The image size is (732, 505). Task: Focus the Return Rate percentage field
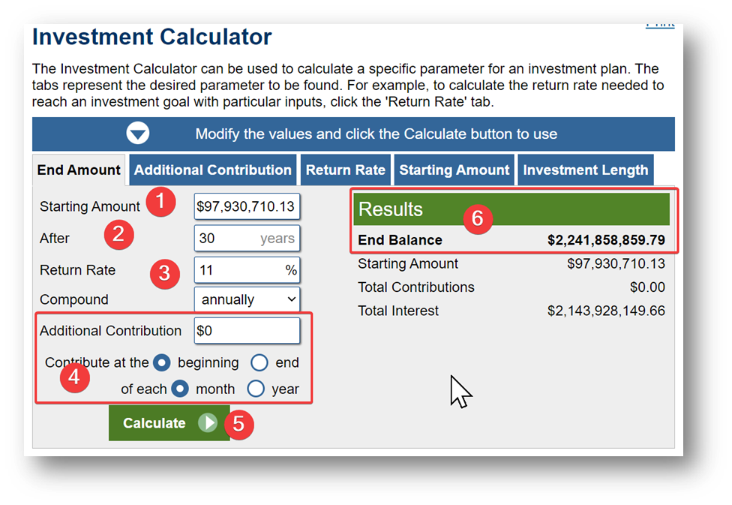coord(238,270)
